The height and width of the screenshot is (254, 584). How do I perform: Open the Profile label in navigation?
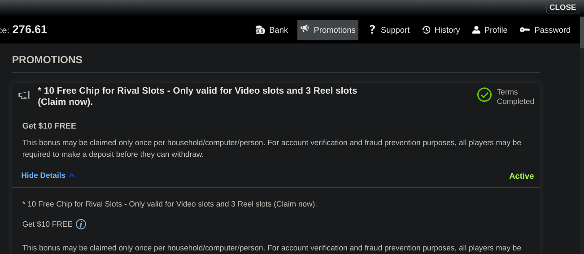click(x=496, y=30)
